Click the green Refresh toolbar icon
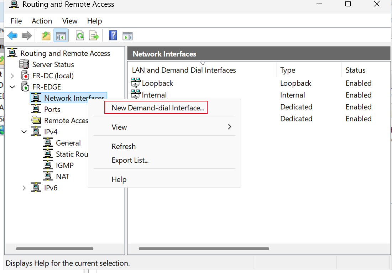 pyautogui.click(x=80, y=36)
